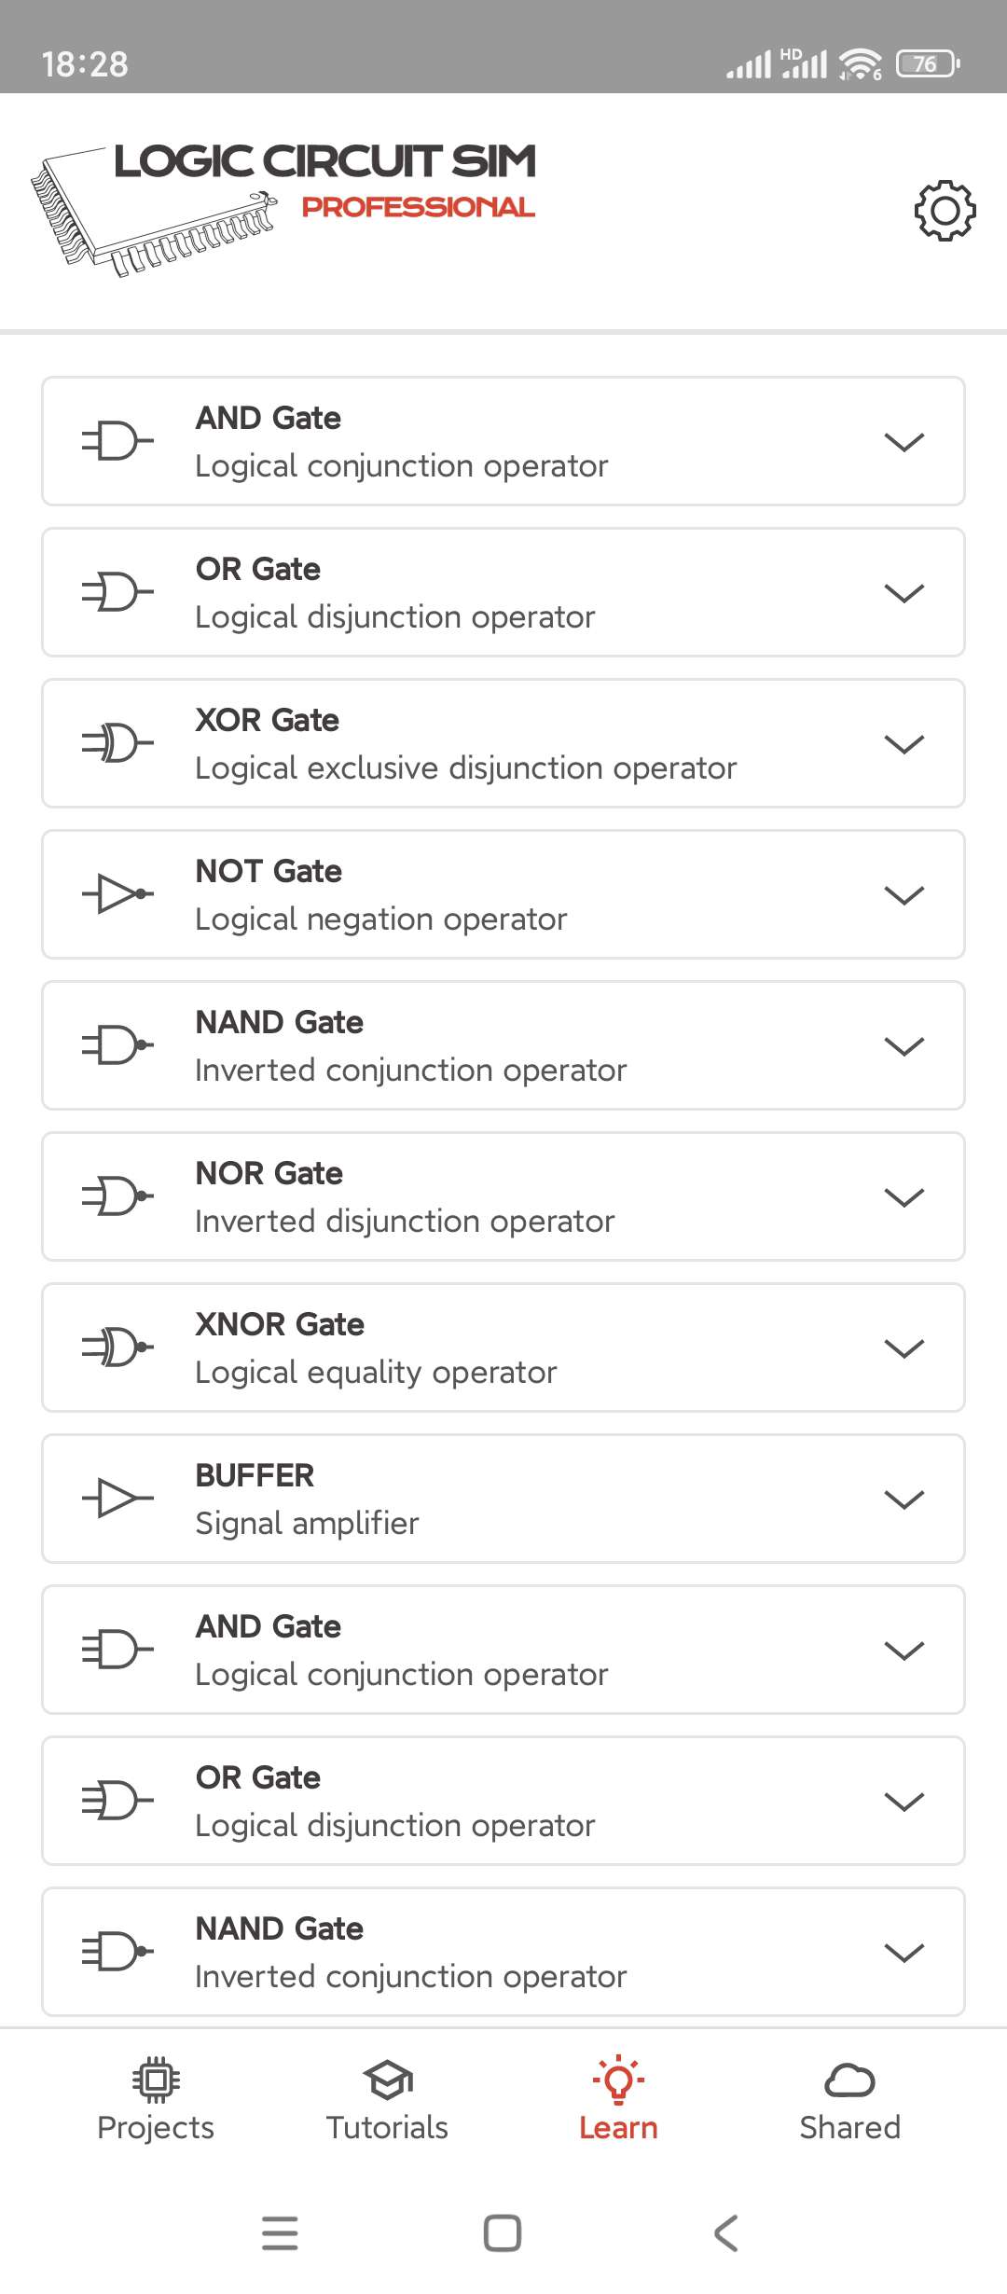Screen dimensions: 1007x2294
Task: Click the BUFFER symbol icon
Action: pyautogui.click(x=117, y=1499)
